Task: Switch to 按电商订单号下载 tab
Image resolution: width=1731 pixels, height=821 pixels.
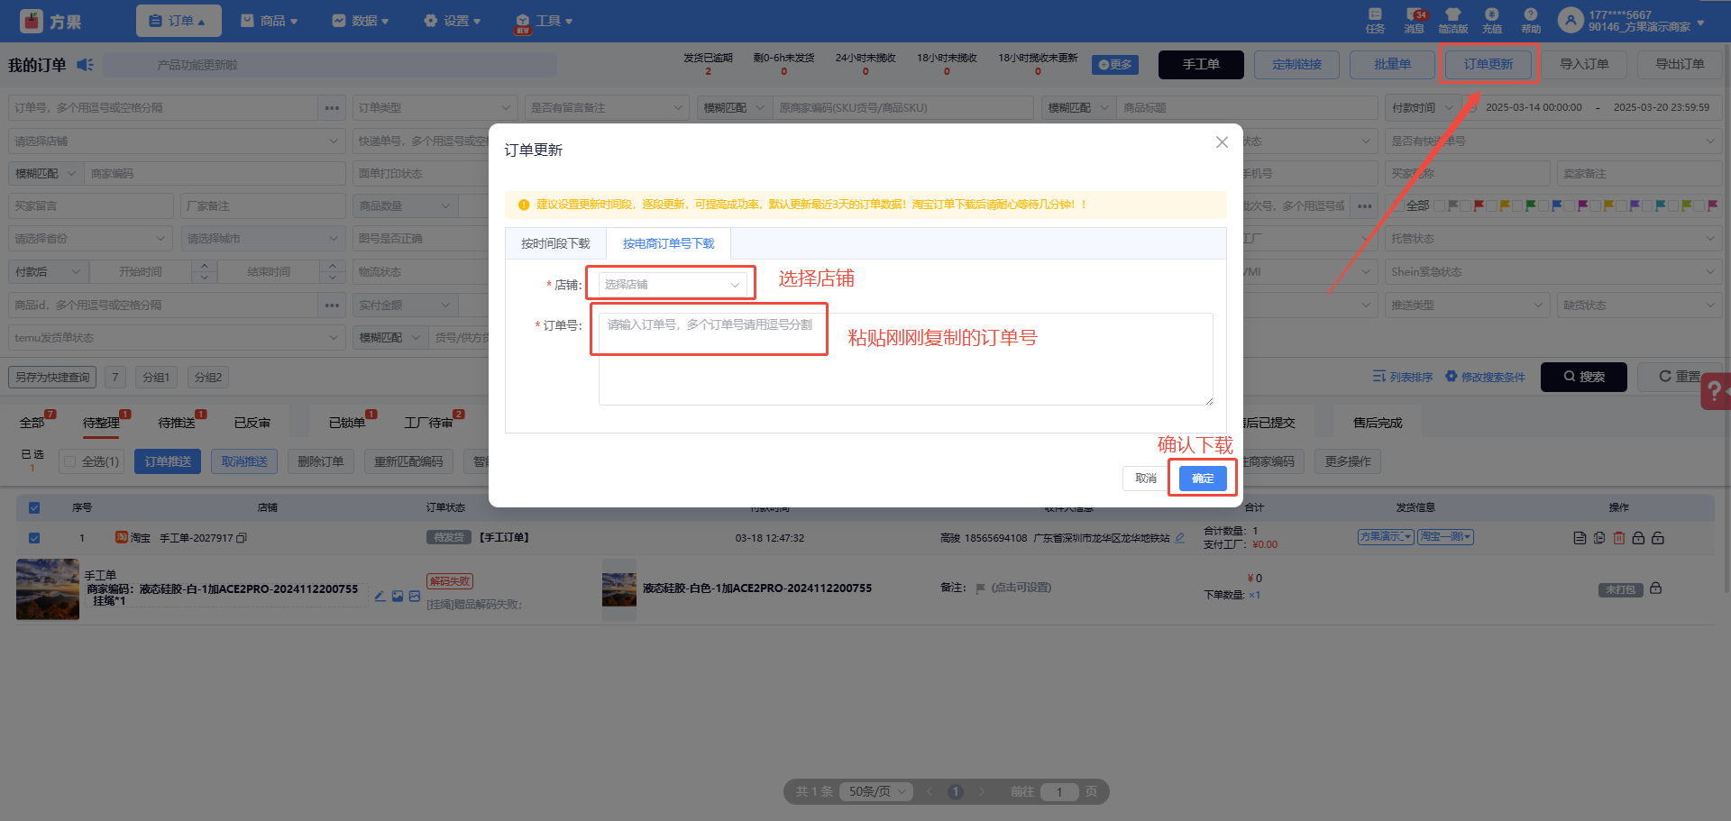Action: point(669,244)
